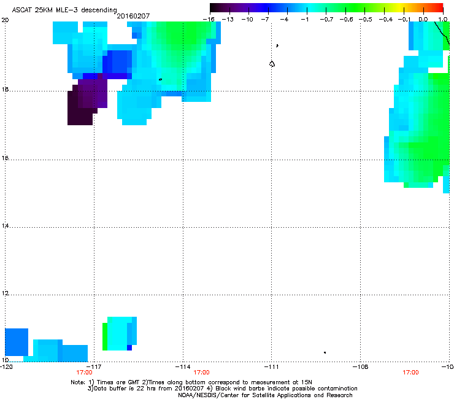This screenshot has width=454, height=399.
Task: Click the "-7" color scale value
Action: pyautogui.click(x=265, y=19)
